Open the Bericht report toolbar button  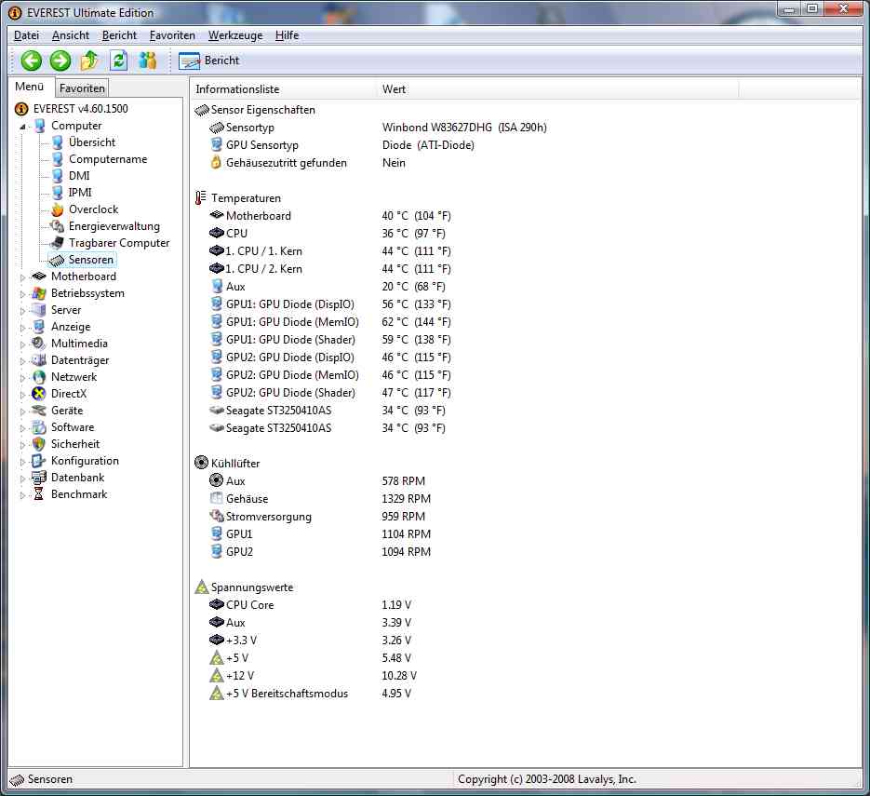[209, 61]
